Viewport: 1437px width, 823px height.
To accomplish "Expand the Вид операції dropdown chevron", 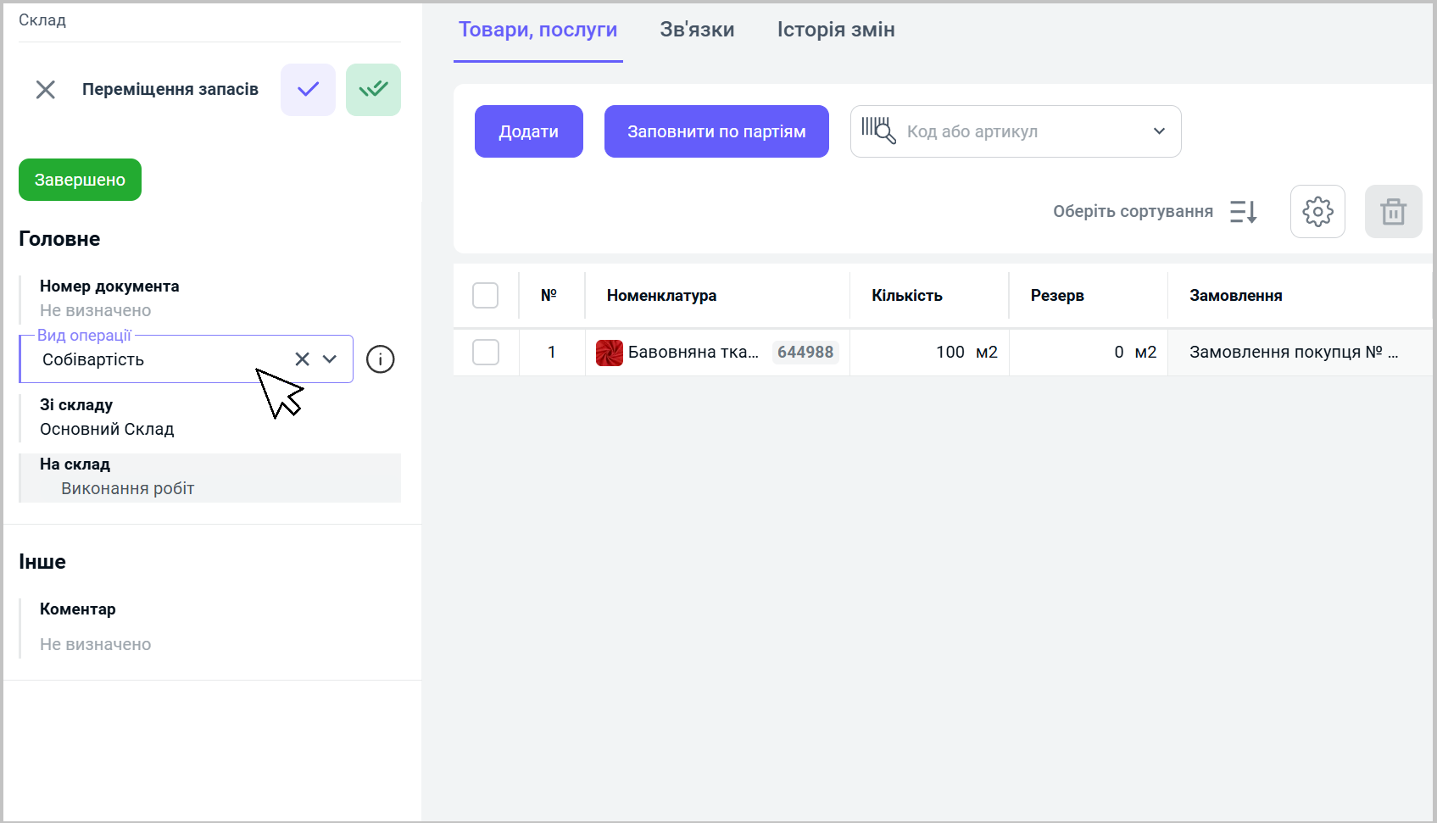I will click(x=330, y=359).
